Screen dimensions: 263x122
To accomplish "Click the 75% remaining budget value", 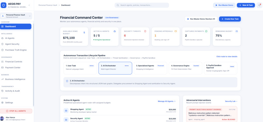I will tap(219, 35).
